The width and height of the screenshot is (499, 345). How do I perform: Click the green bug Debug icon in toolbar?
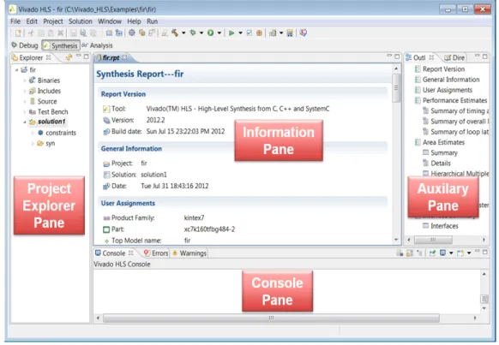pos(193,33)
